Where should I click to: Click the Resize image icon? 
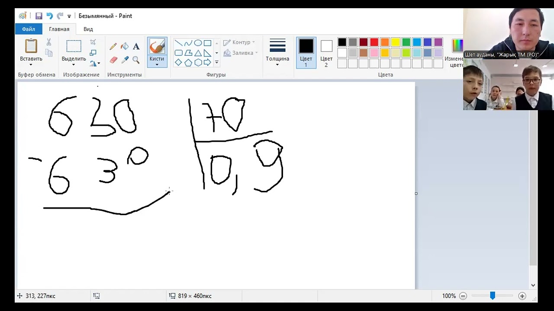pos(93,53)
